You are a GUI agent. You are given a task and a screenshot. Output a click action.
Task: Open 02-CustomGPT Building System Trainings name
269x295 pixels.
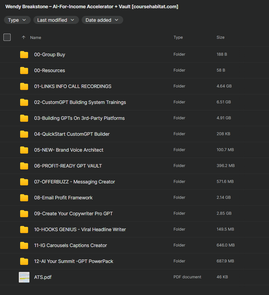(x=80, y=102)
